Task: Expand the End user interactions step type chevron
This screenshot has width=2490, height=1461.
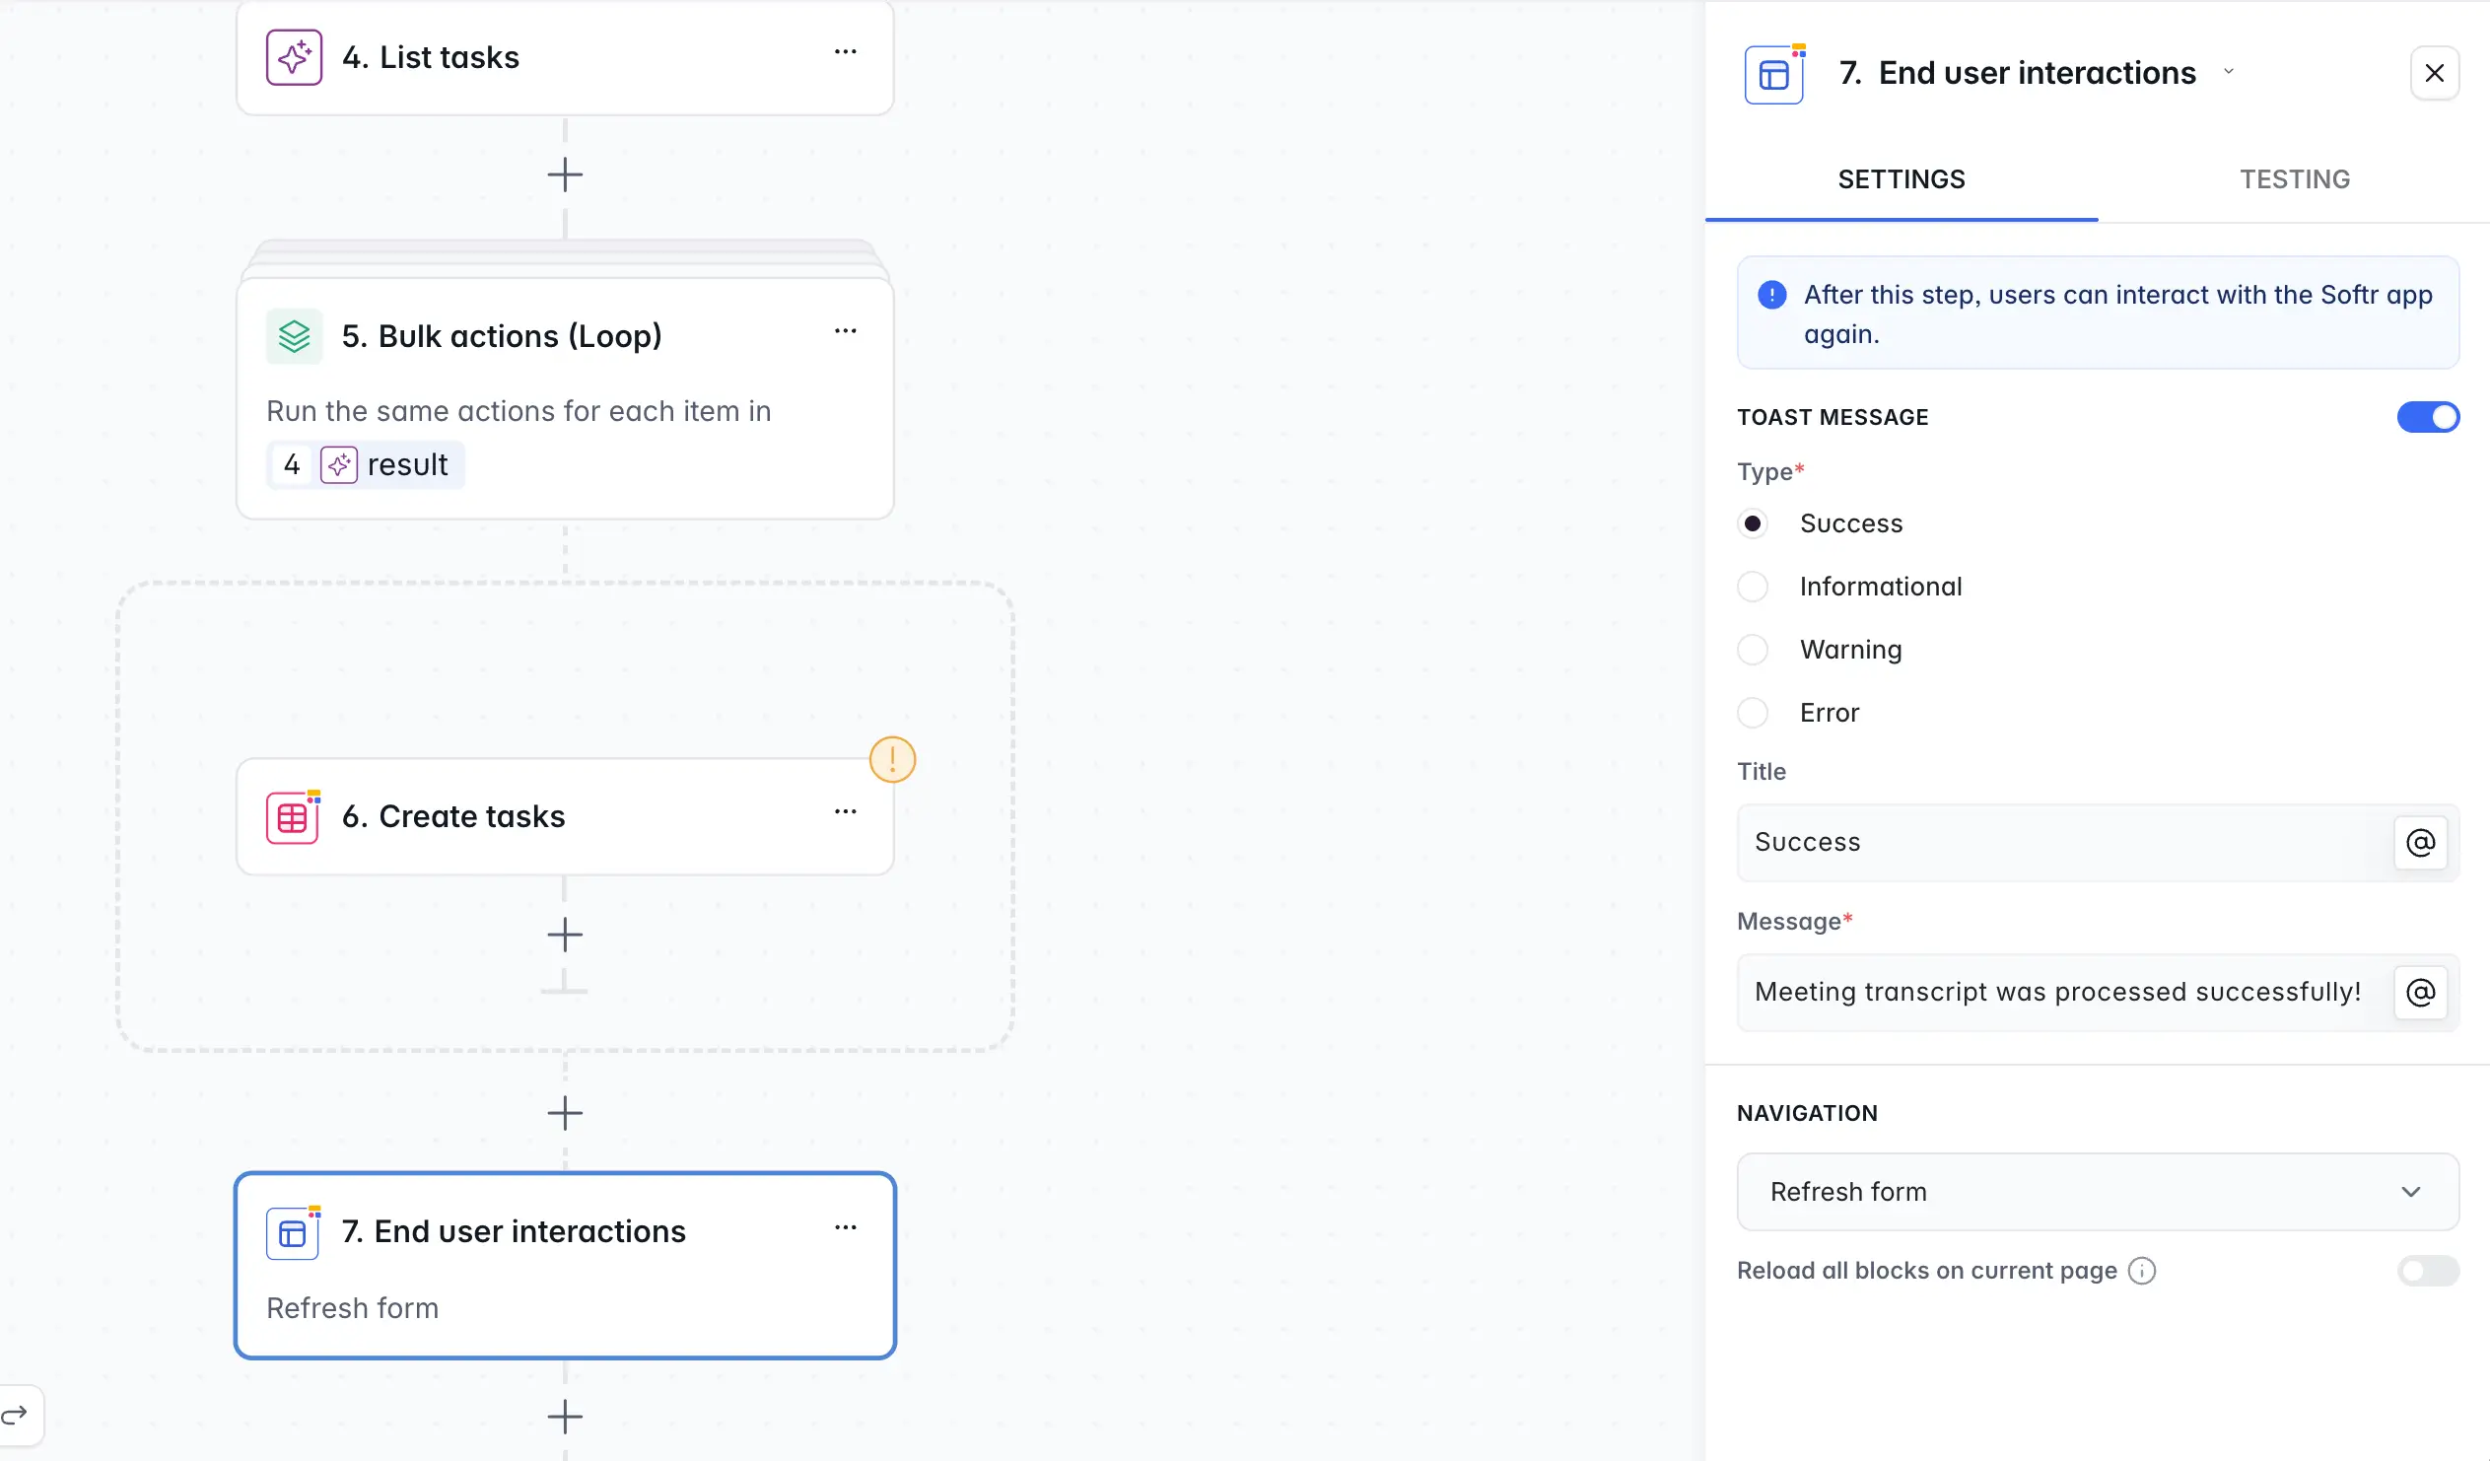Action: pos(2228,71)
